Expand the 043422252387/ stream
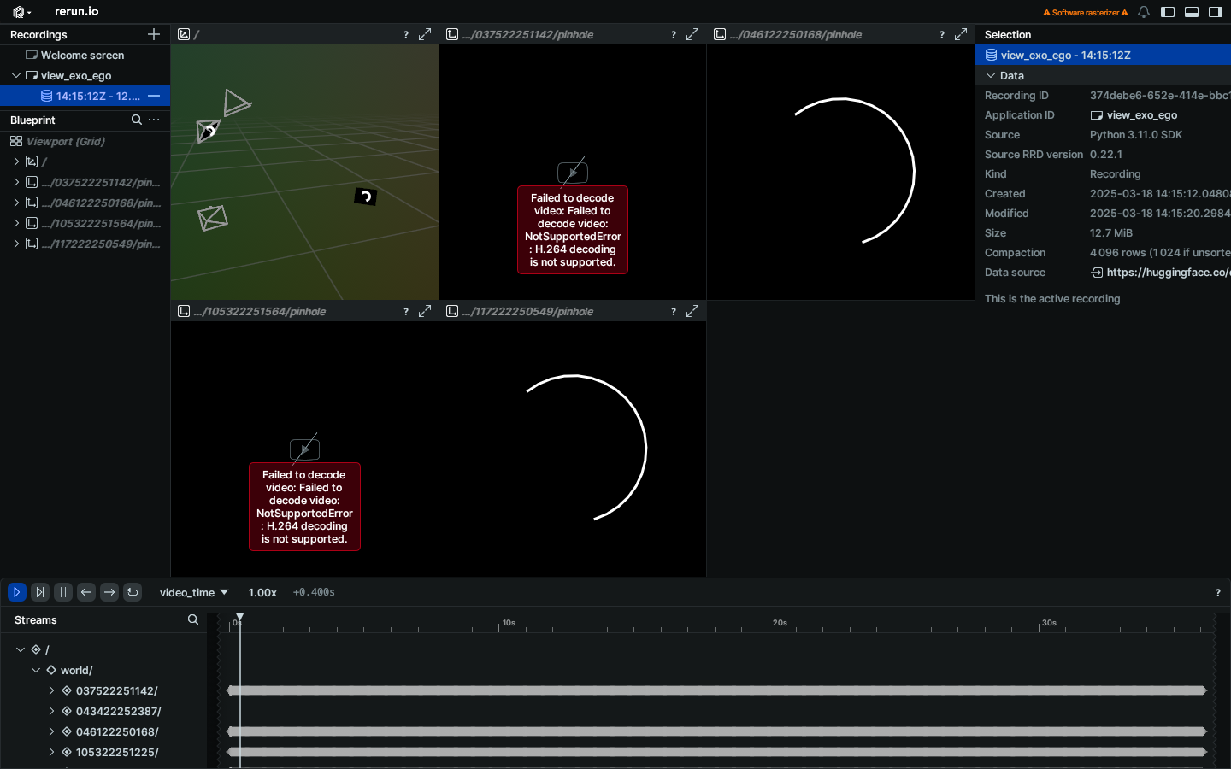 51,711
